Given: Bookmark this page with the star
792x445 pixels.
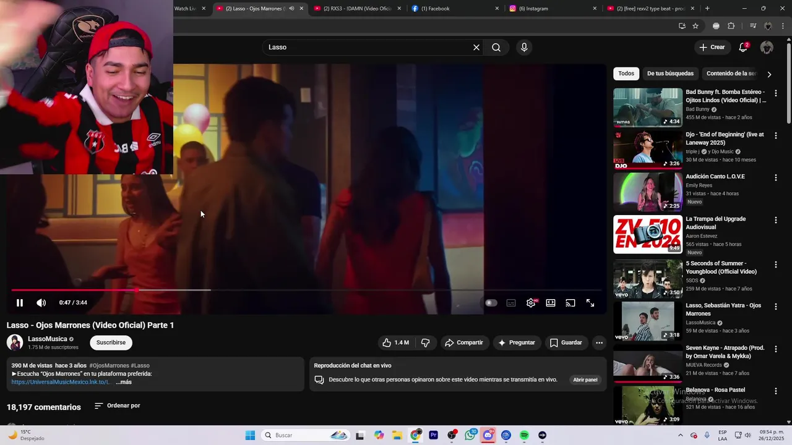Looking at the screenshot, I should (695, 26).
